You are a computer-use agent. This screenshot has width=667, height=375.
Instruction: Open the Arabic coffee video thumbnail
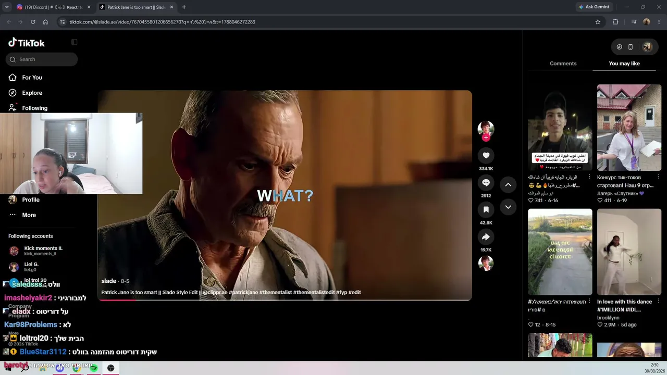coord(560,128)
